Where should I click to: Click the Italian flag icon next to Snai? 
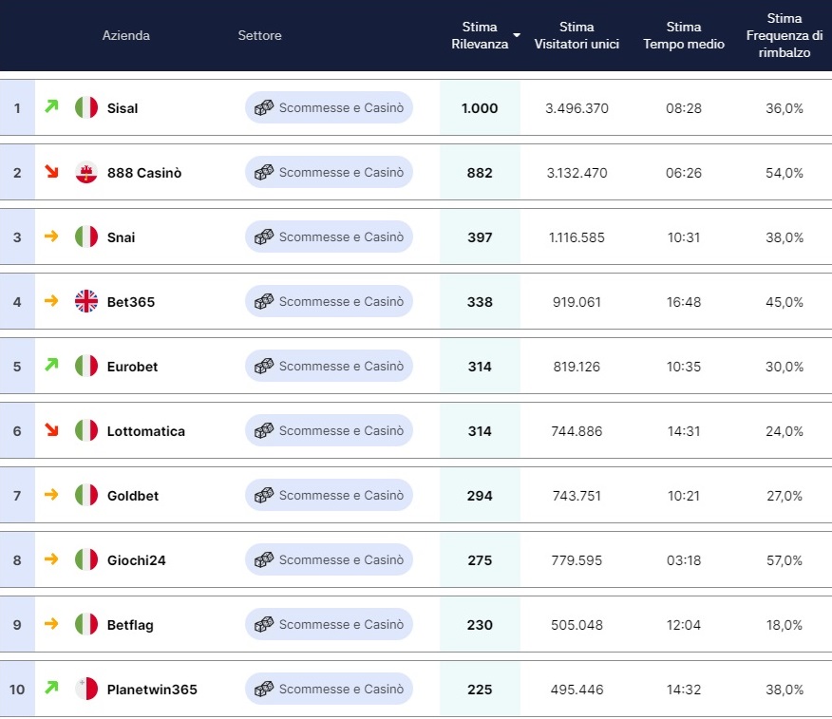pos(86,237)
